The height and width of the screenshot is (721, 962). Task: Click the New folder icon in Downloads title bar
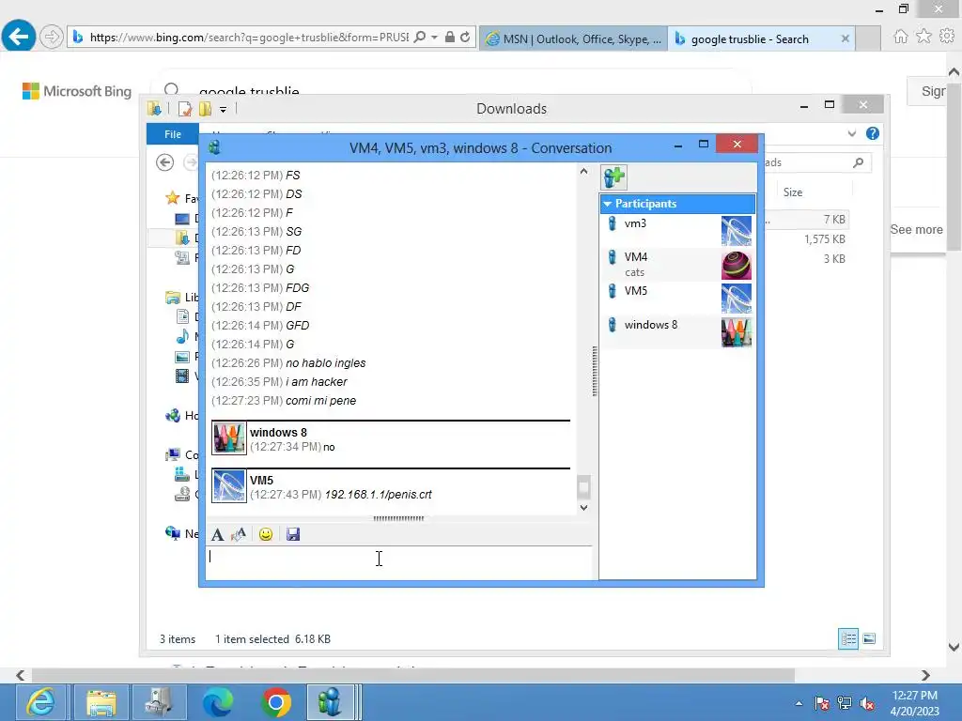[x=206, y=109]
